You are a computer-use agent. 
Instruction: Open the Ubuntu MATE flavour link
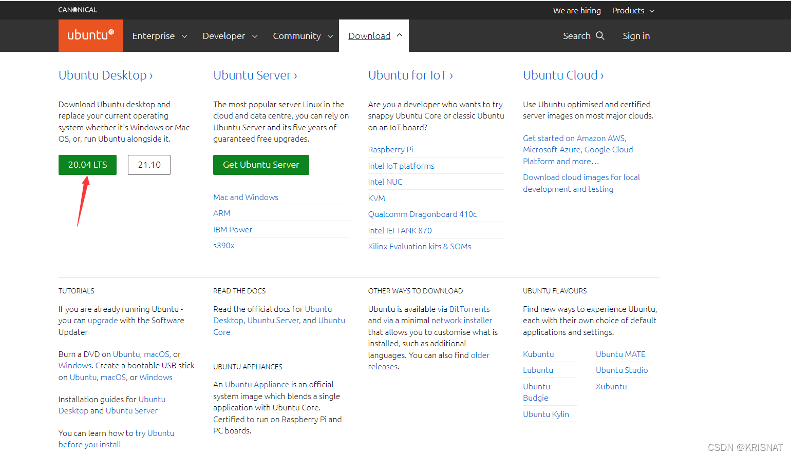(620, 354)
